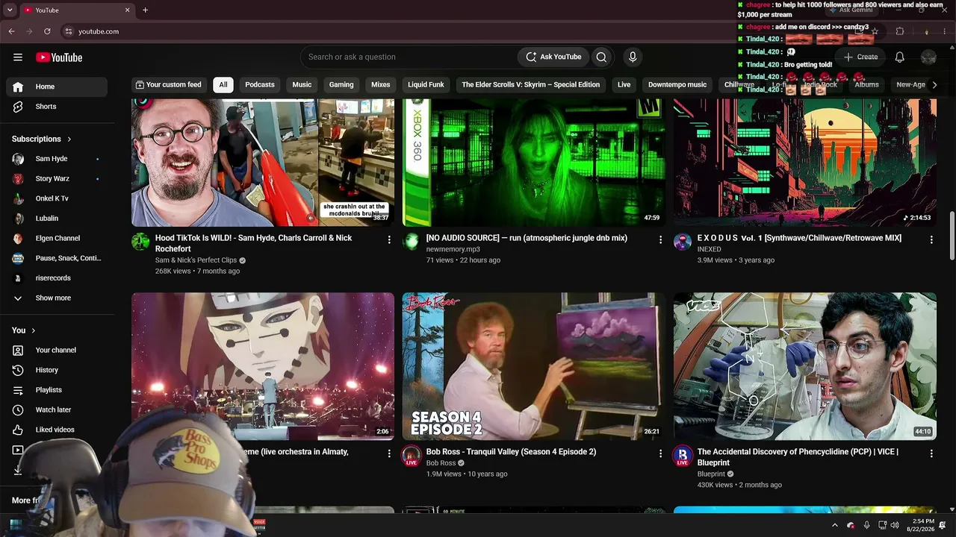This screenshot has width=956, height=537.
Task: Filter the feed by Mixes
Action: [381, 85]
